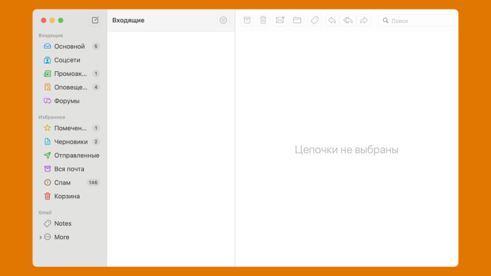Viewport: 491px width, 276px height.
Task: Click the reply all icon
Action: pyautogui.click(x=348, y=20)
